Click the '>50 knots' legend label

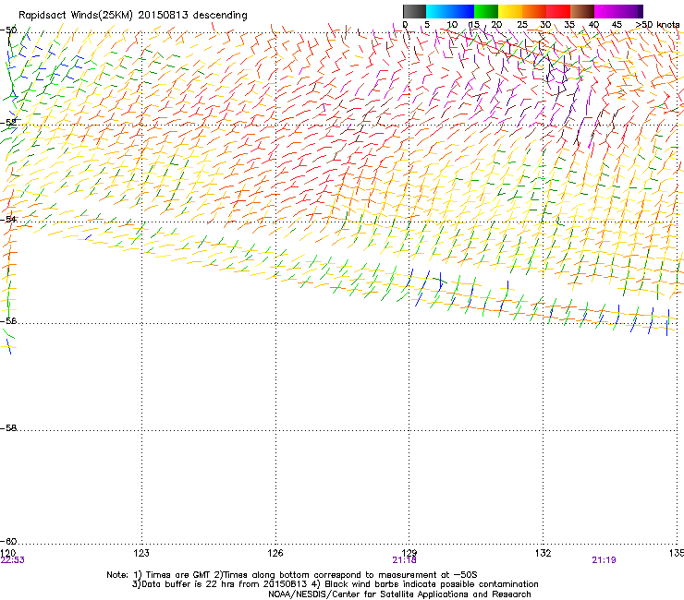pos(657,25)
